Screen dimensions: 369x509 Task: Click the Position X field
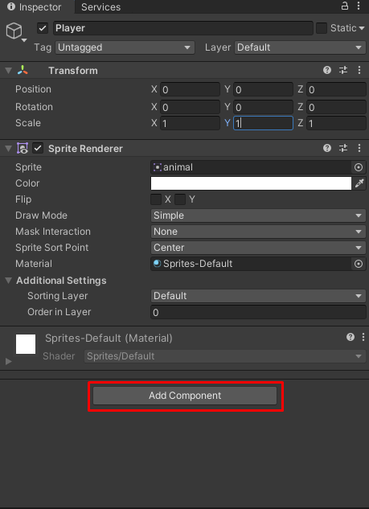coord(191,89)
